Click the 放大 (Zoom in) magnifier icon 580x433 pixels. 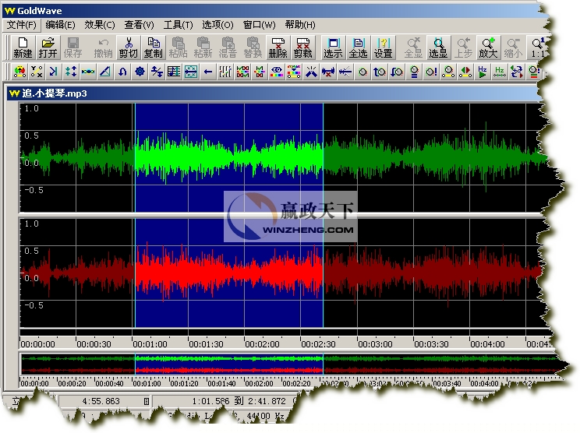(488, 48)
